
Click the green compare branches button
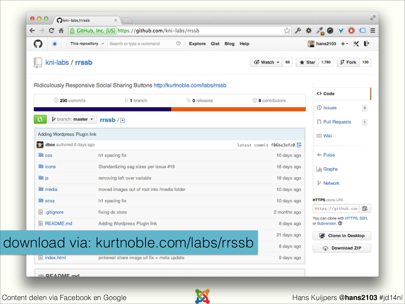coord(40,119)
